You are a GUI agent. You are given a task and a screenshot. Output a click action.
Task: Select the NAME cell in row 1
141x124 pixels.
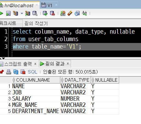pos(36,86)
